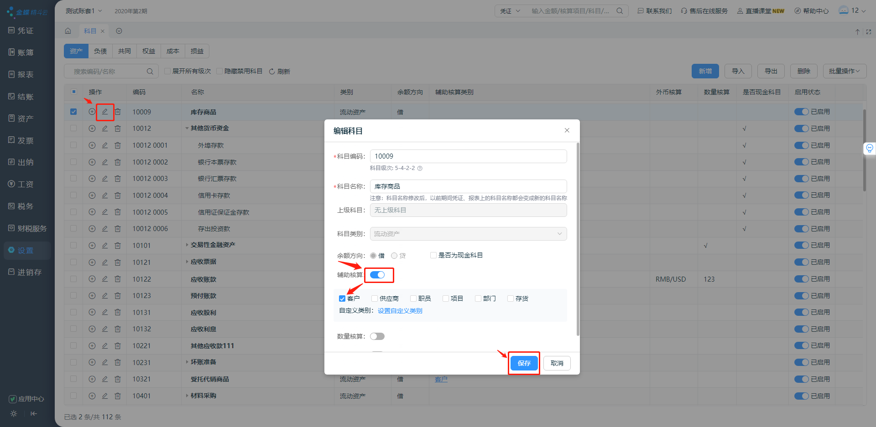Click the 取消 button

pyautogui.click(x=557, y=363)
